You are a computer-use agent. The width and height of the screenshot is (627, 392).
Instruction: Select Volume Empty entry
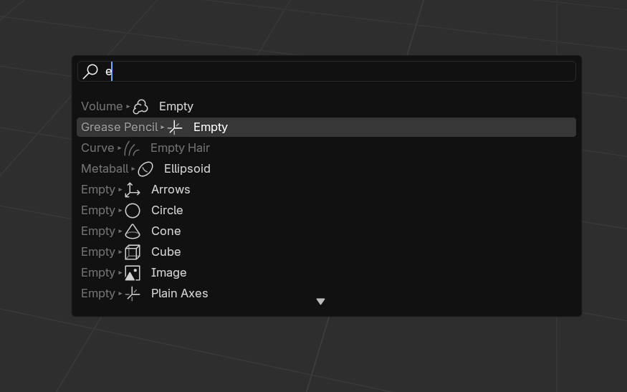tap(326, 106)
